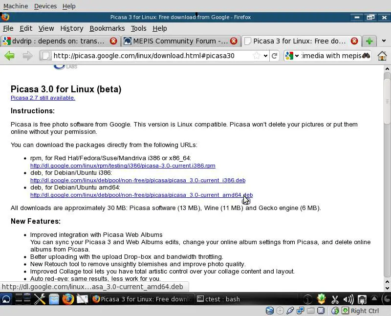391x316 pixels.
Task: Open the VirtualBox Devices menu
Action: [45, 6]
